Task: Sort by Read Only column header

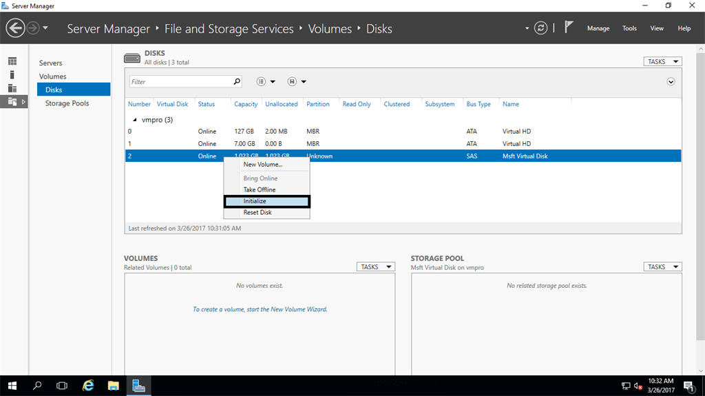Action: [x=357, y=104]
